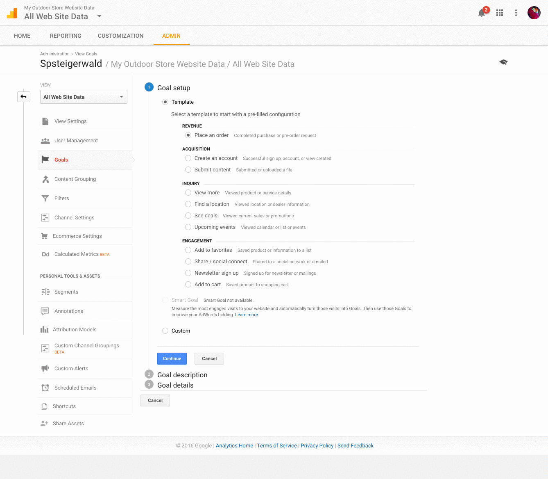Click the Custom Channel Groupings icon

(x=45, y=349)
